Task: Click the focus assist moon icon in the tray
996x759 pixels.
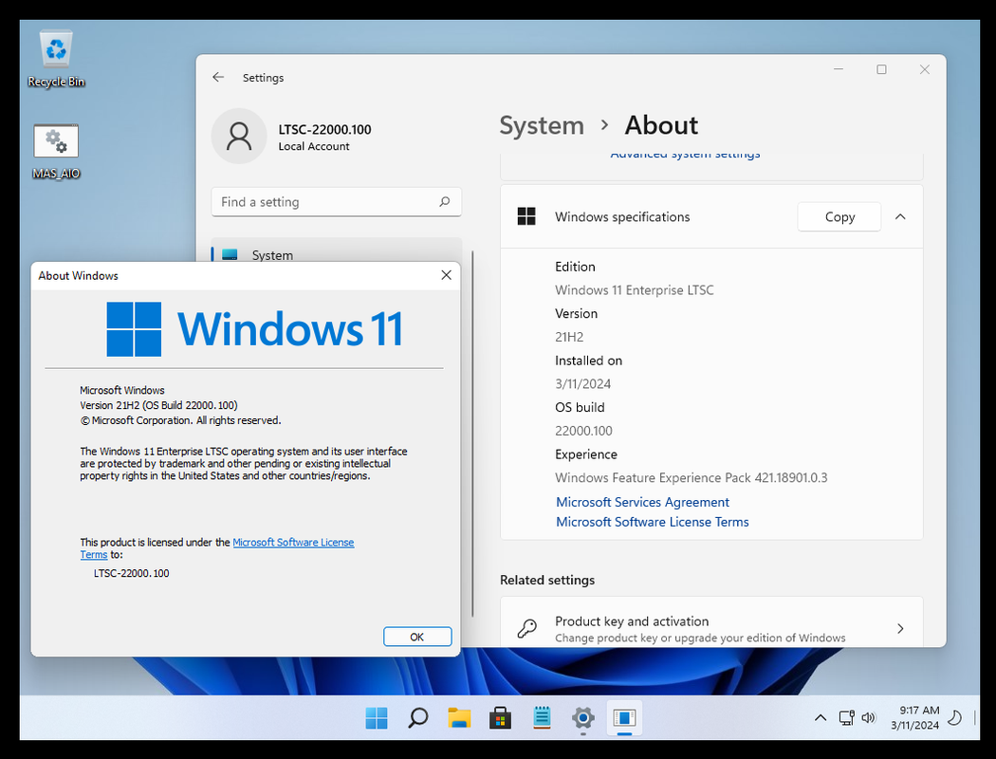Action: pyautogui.click(x=954, y=717)
